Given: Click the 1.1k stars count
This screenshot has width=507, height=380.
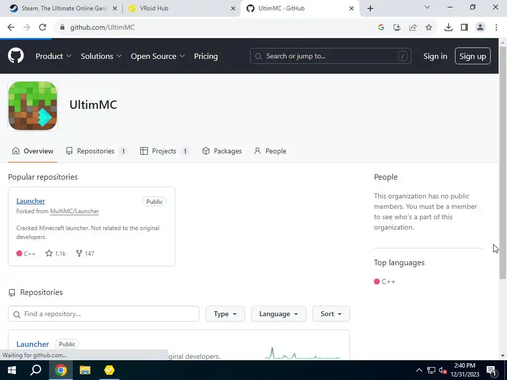Looking at the screenshot, I should click(55, 253).
